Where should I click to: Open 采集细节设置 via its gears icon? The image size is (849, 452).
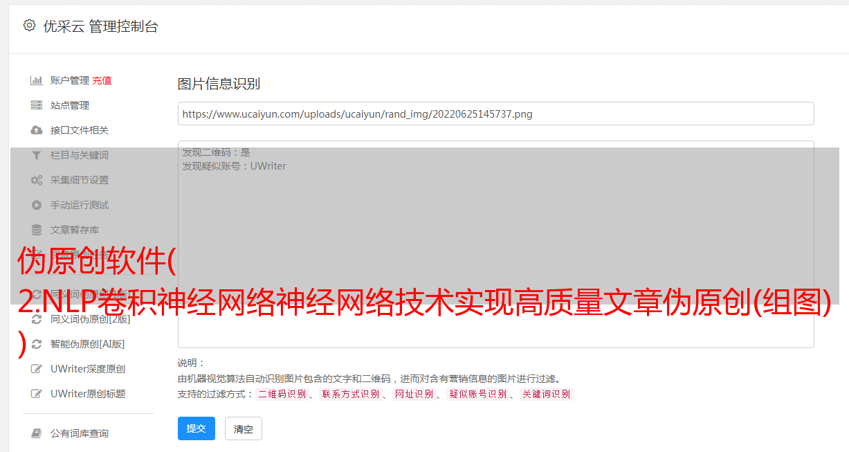[37, 180]
